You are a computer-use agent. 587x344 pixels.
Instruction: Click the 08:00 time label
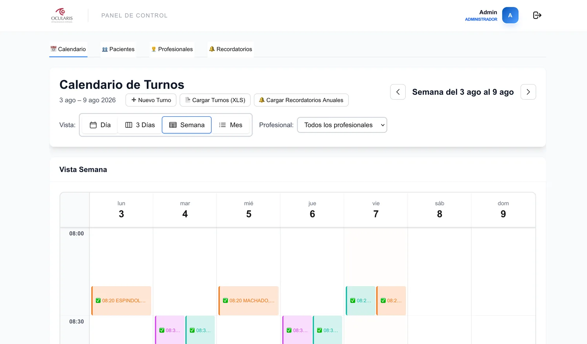(77, 233)
